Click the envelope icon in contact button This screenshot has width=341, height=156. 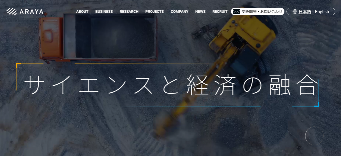point(236,12)
